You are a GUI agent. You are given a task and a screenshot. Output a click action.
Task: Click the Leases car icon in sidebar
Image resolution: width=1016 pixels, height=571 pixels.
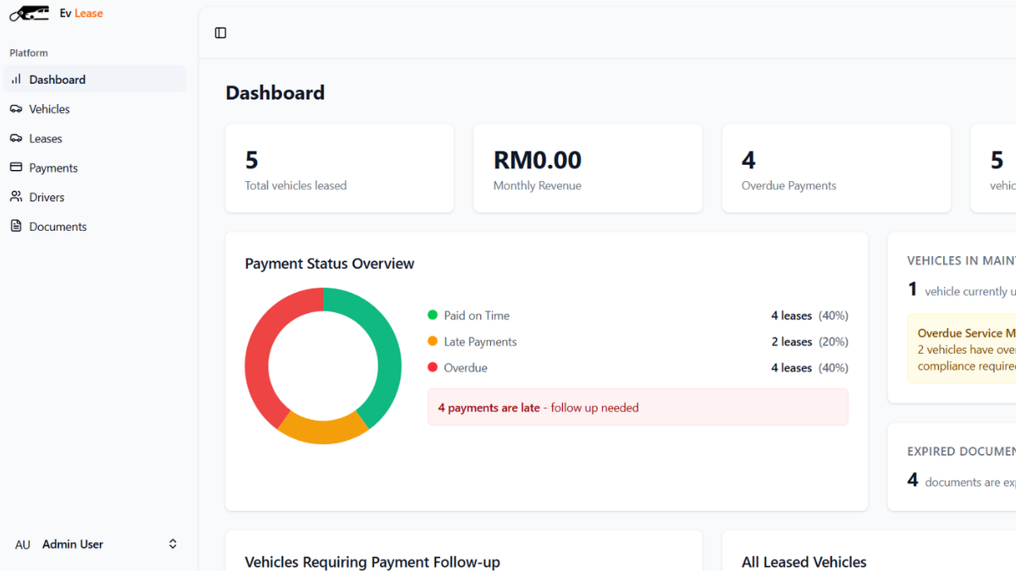tap(16, 138)
